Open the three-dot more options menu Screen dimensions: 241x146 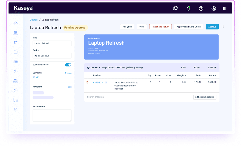[x=223, y=27]
